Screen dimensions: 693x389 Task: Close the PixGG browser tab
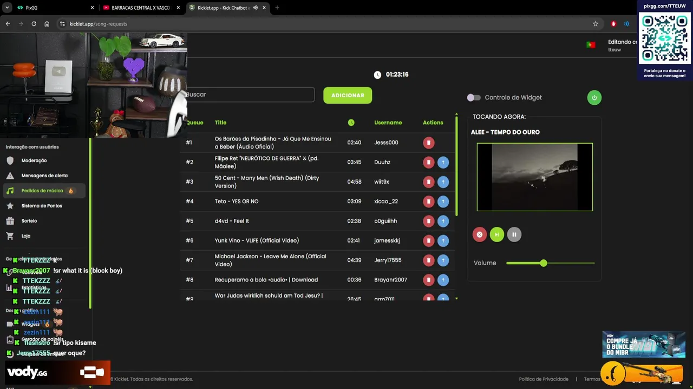tap(92, 8)
